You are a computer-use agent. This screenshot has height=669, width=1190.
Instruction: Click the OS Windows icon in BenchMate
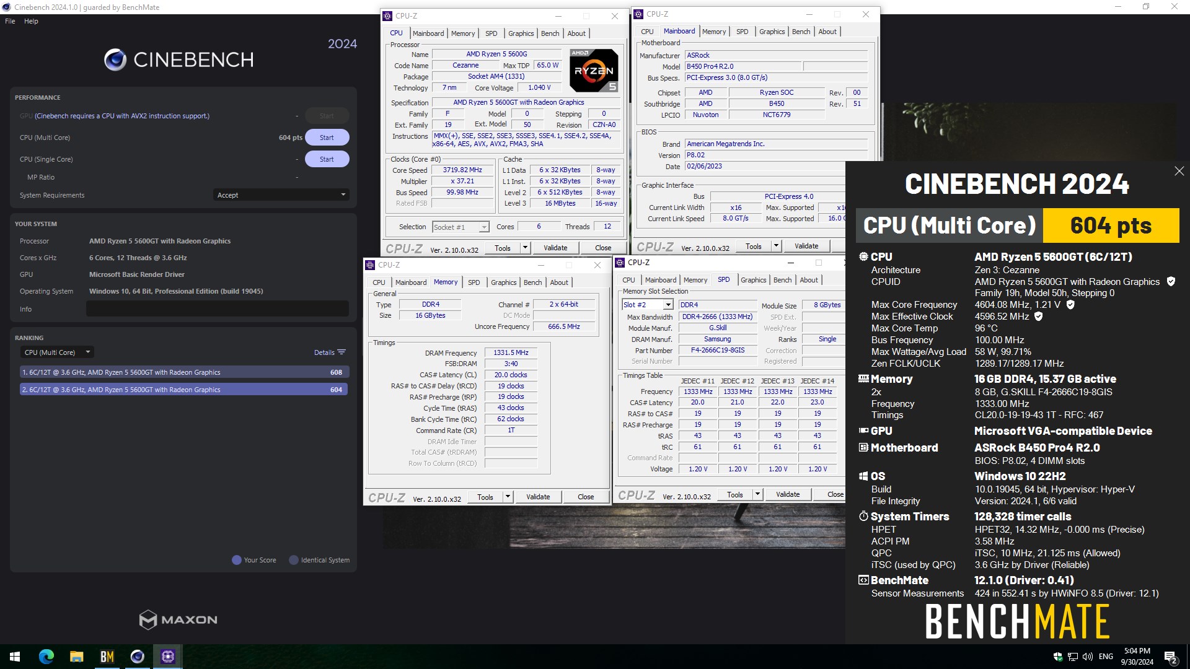pyautogui.click(x=863, y=476)
